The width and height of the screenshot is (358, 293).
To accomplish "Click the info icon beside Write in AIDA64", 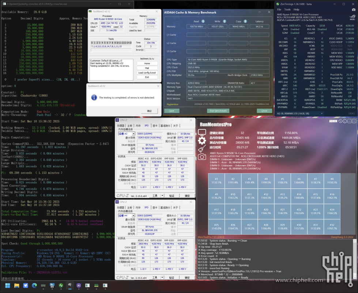I will pos(225,21).
